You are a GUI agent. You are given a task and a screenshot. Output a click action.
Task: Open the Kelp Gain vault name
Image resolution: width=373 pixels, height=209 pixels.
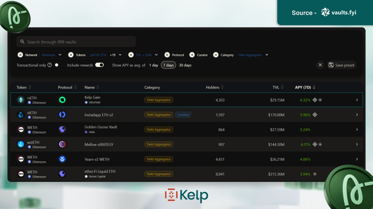tap(92, 97)
